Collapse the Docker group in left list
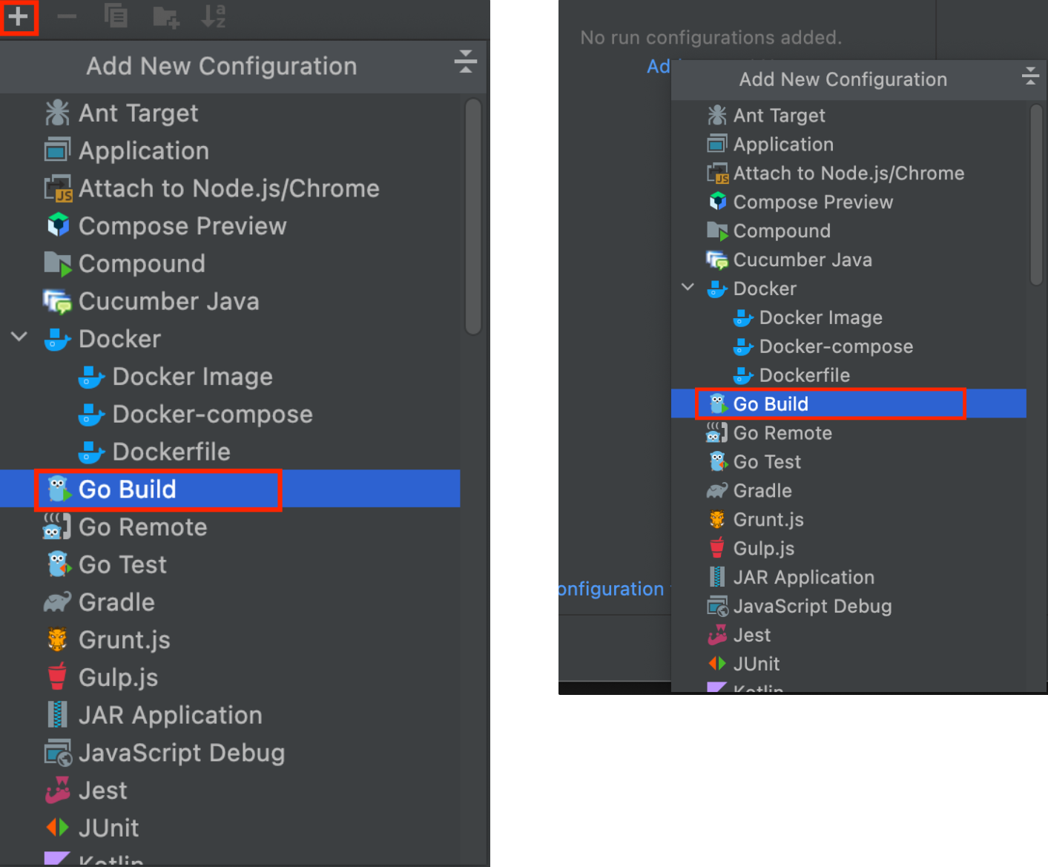The width and height of the screenshot is (1048, 867). (x=19, y=337)
